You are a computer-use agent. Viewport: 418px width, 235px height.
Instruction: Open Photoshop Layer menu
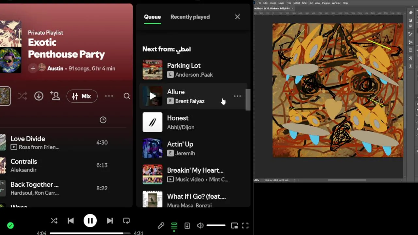(x=281, y=3)
